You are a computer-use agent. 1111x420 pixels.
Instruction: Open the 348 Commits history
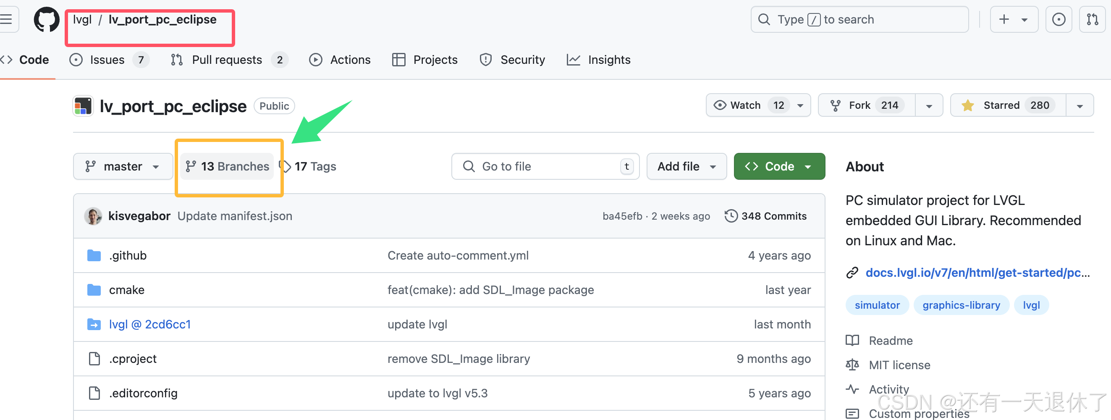click(x=766, y=216)
